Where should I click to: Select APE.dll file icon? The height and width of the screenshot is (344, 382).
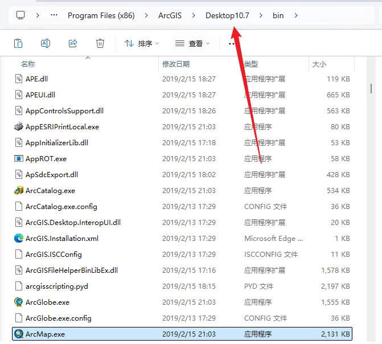pos(19,79)
